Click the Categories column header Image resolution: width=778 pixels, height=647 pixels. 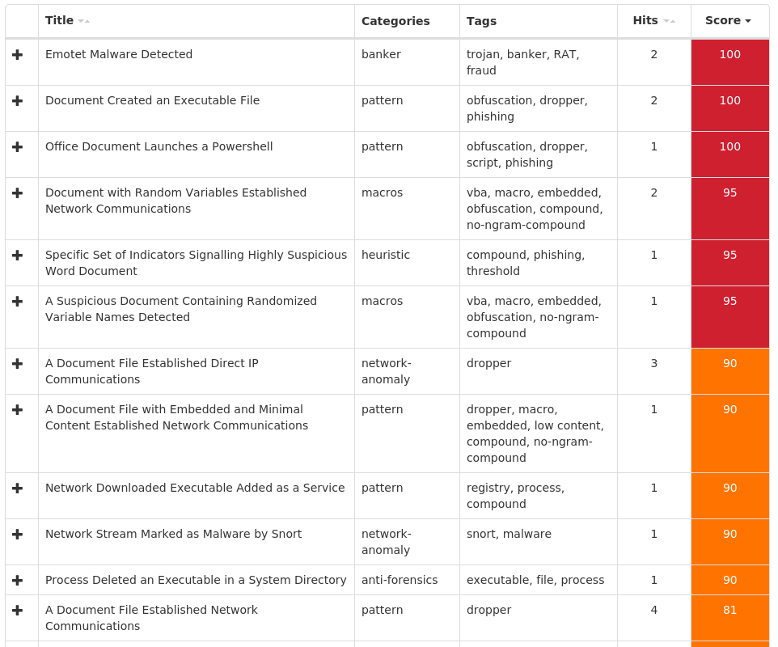395,21
